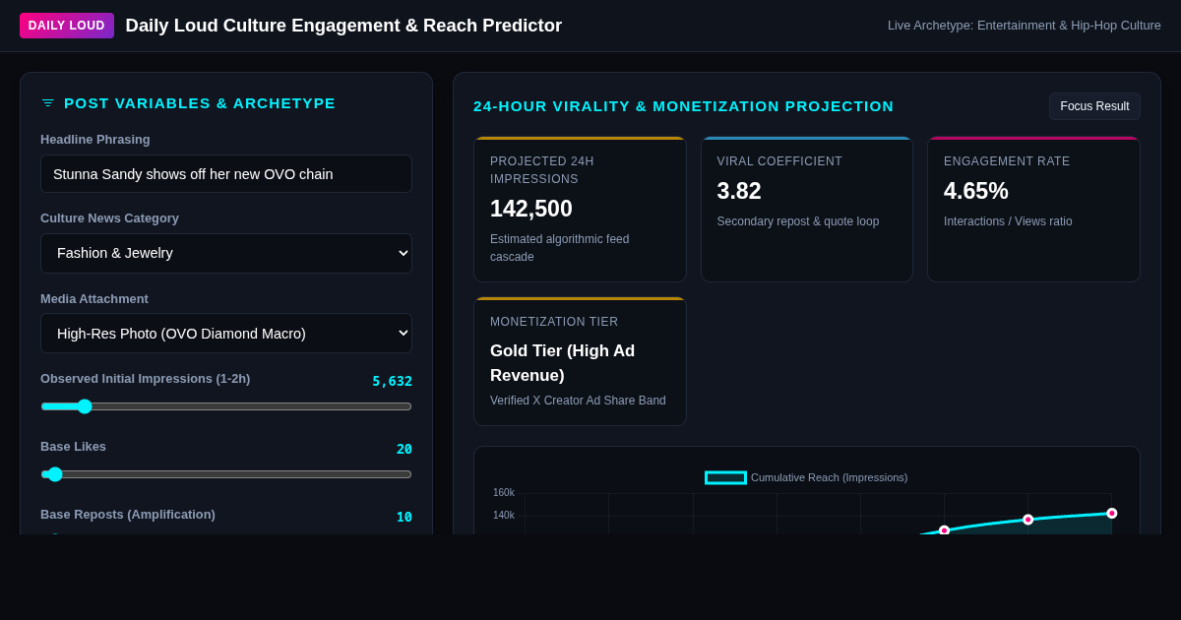Open the Culture News Category dropdown
This screenshot has height=620, width=1181.
[x=226, y=253]
